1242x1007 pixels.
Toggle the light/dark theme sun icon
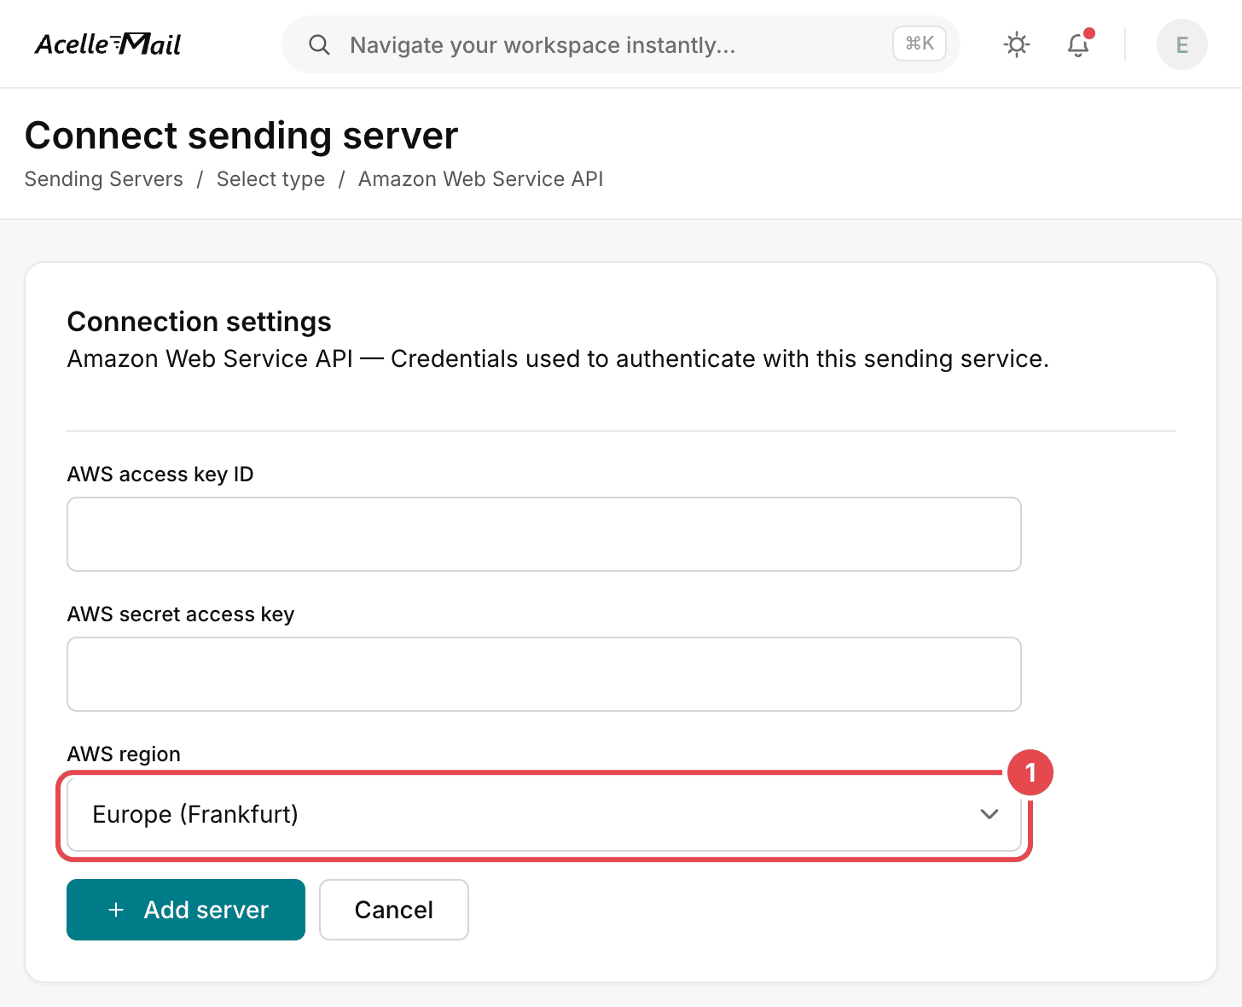1017,44
